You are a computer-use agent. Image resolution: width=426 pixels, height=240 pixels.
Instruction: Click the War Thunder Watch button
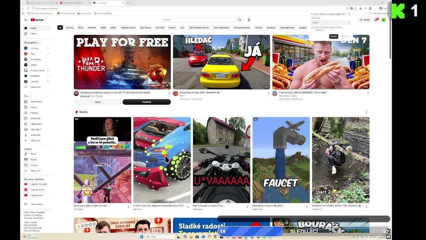[98, 102]
